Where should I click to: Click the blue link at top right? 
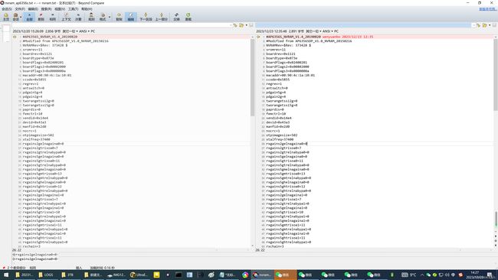(x=487, y=9)
